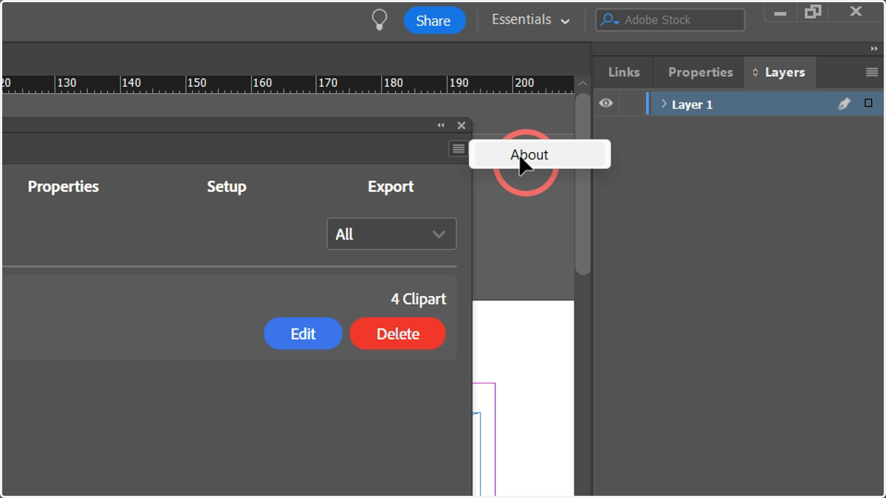This screenshot has width=886, height=498.
Task: Click the Layers tab cycle arrows icon
Action: (755, 72)
